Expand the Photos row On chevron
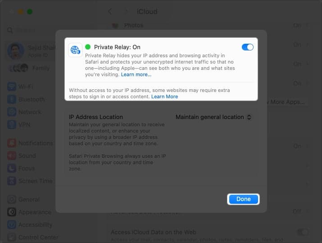 [x=307, y=26]
